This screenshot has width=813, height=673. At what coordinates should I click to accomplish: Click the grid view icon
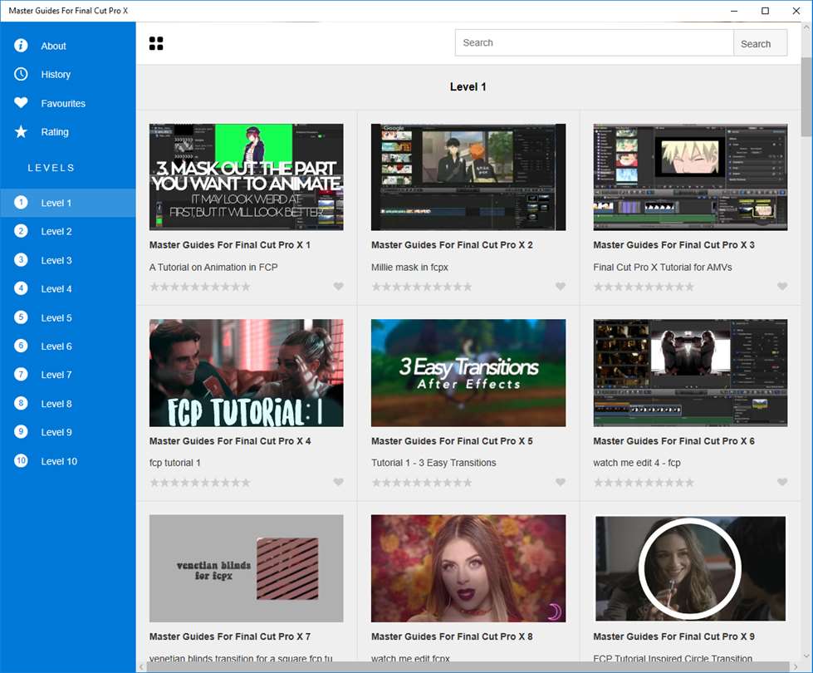coord(156,43)
